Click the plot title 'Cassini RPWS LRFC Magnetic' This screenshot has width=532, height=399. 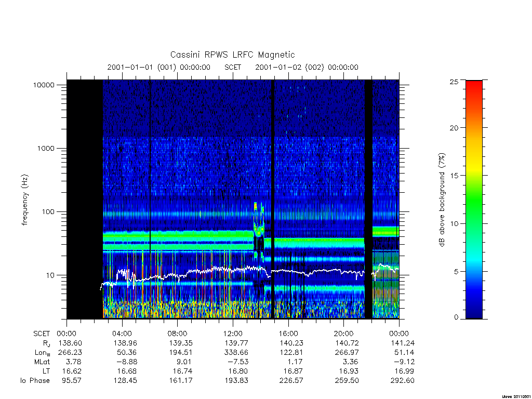coord(232,55)
